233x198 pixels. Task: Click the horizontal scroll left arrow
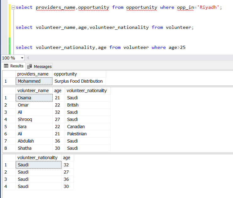[x=28, y=58]
